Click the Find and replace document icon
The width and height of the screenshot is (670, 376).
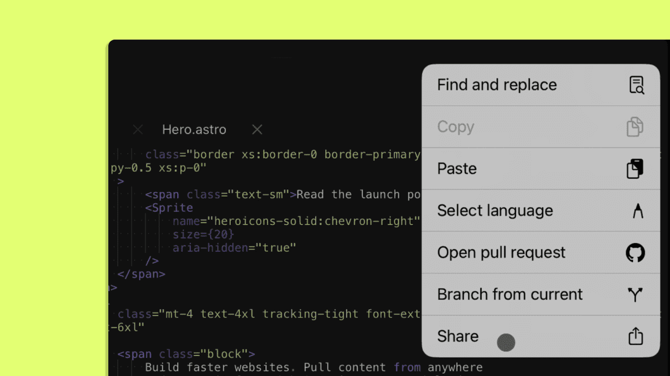click(636, 85)
